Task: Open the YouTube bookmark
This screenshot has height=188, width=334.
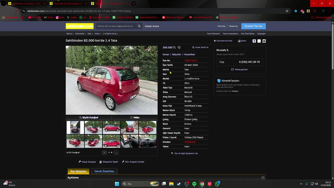Action: [x=35, y=17]
